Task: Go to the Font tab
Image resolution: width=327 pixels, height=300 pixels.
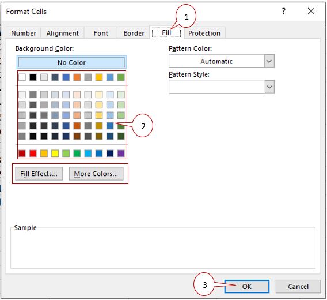Action: (101, 33)
